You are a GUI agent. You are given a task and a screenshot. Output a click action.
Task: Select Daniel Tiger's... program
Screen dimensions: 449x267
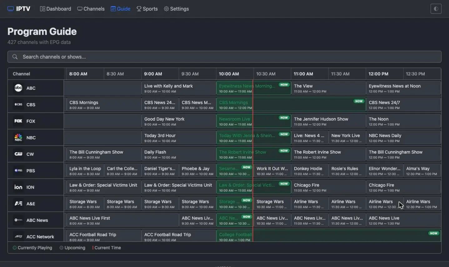pos(160,171)
